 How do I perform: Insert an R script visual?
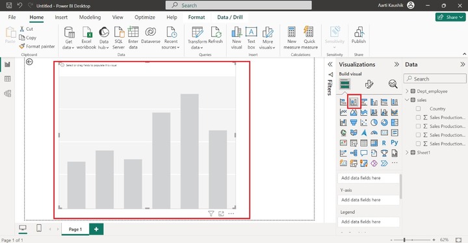[384, 143]
